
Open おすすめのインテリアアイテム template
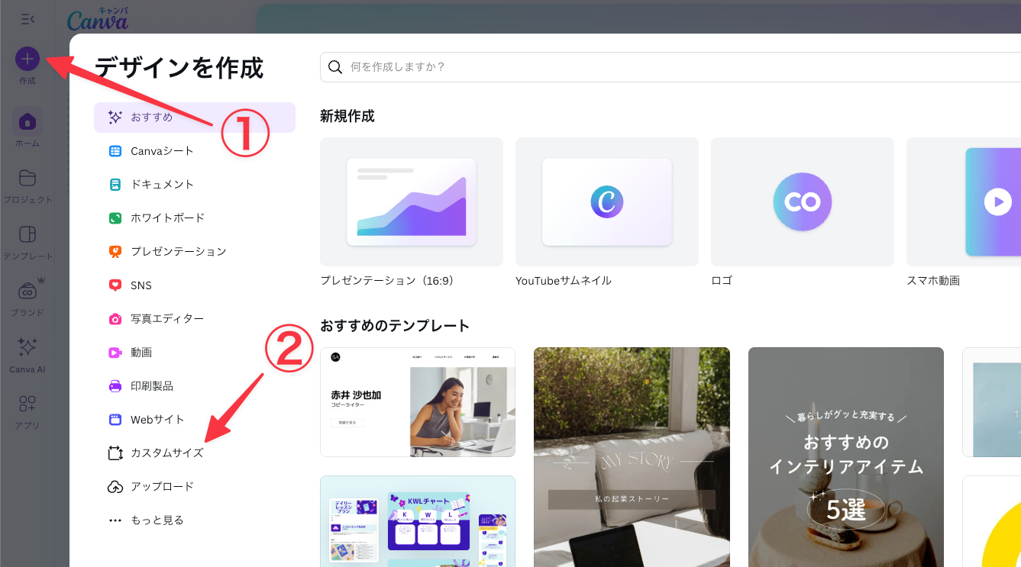pyautogui.click(x=846, y=457)
